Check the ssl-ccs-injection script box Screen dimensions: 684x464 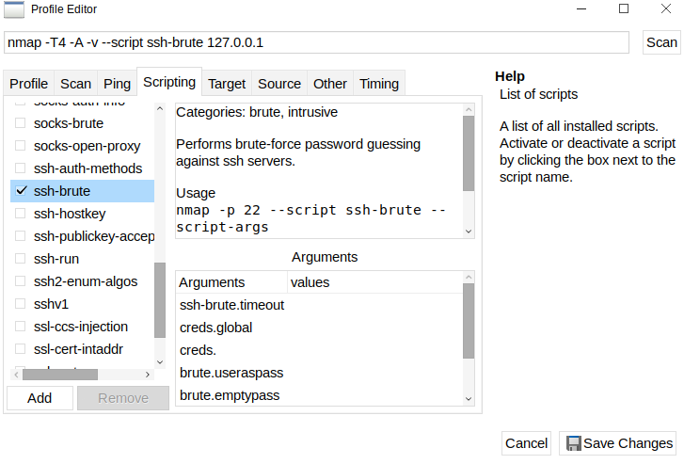[21, 327]
